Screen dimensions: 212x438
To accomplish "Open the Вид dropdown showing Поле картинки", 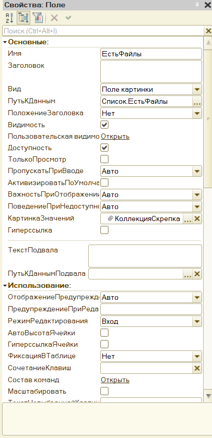I will click(x=197, y=90).
